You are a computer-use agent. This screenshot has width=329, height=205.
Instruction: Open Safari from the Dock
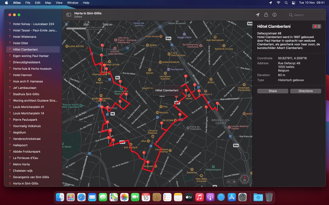[81, 197]
